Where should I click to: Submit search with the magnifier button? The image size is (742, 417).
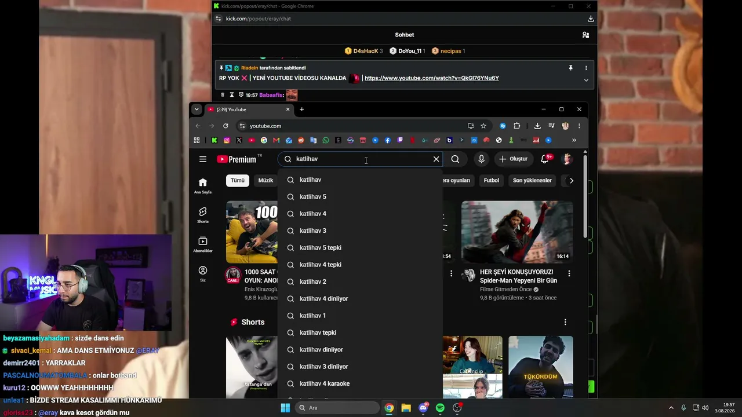pyautogui.click(x=455, y=159)
